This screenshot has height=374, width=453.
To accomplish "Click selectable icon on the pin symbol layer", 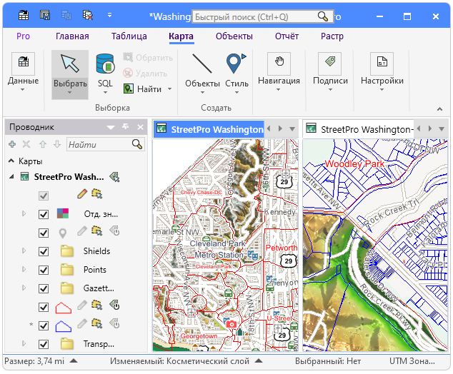I will click(x=96, y=231).
